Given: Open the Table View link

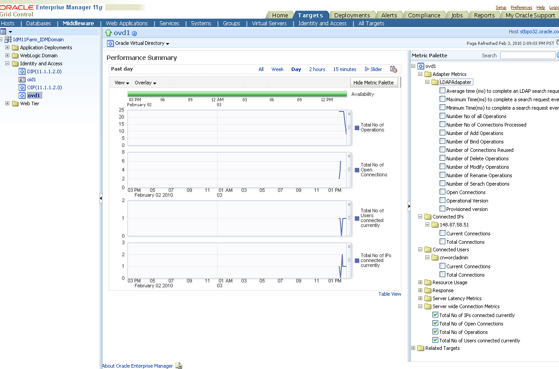Looking at the screenshot, I should point(390,294).
